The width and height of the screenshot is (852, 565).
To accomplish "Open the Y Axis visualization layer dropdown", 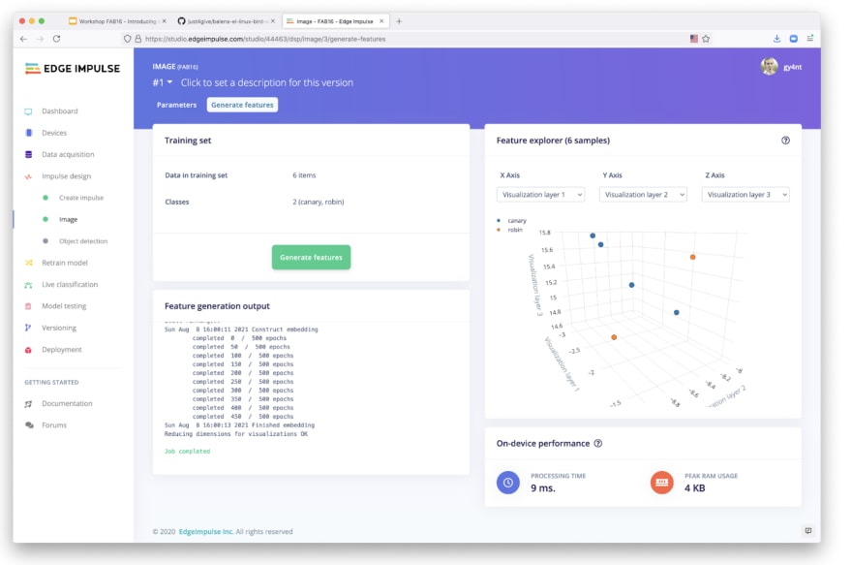I will click(643, 195).
